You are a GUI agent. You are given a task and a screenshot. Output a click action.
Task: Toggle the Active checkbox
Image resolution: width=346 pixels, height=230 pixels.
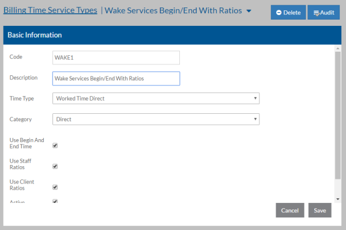(55, 201)
